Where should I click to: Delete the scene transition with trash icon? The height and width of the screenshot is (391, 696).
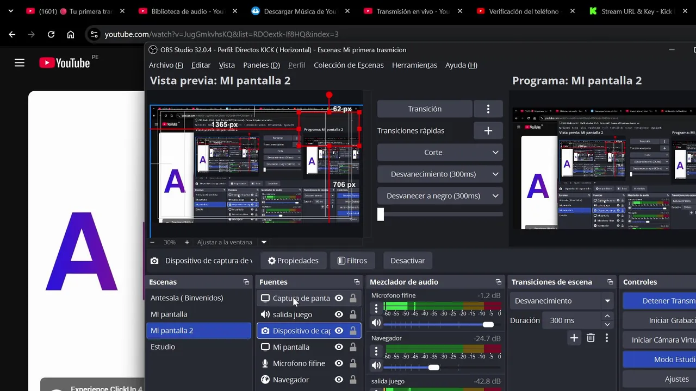[591, 338]
